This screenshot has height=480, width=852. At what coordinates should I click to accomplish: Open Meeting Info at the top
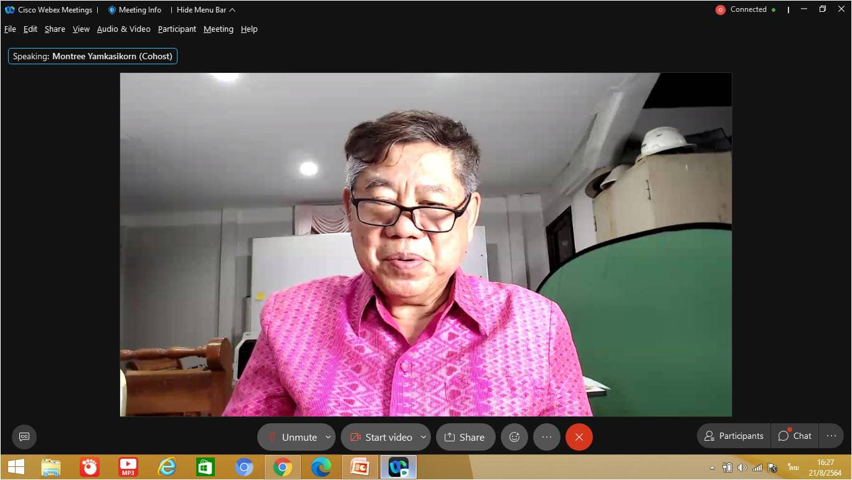(135, 10)
